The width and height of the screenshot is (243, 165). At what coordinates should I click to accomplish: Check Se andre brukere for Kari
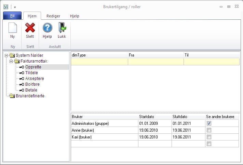tap(209, 137)
